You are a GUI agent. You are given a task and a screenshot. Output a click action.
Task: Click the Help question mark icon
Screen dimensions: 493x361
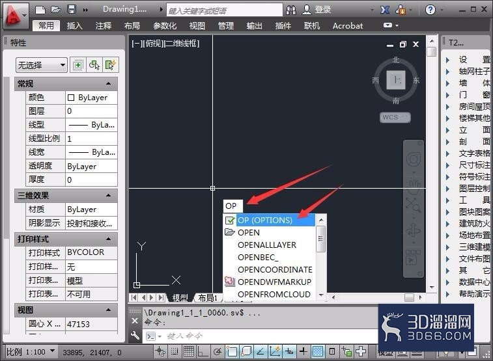click(x=430, y=10)
